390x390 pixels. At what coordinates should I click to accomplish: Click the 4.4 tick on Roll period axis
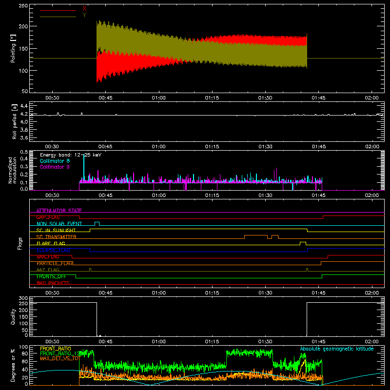point(23,106)
